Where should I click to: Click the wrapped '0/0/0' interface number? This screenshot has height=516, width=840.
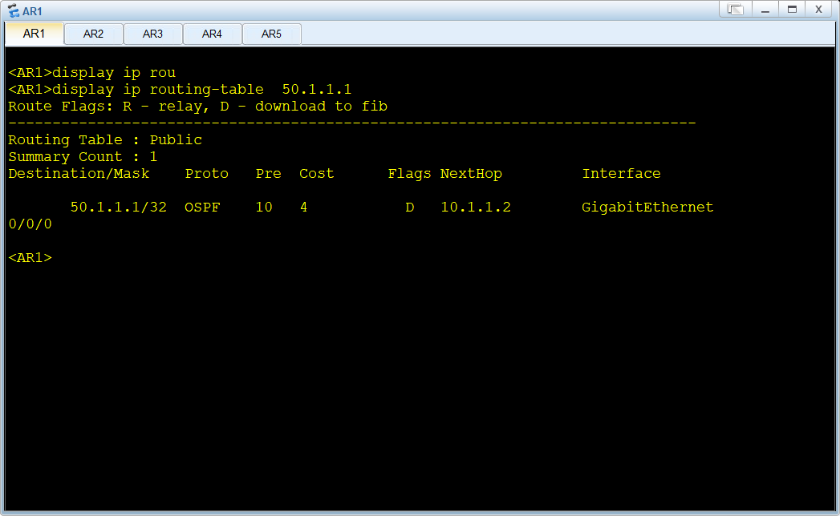(x=30, y=224)
